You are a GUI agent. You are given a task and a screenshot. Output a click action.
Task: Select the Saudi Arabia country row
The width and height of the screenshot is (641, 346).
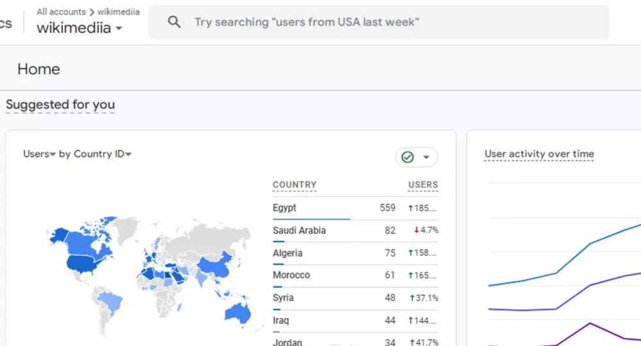pos(299,230)
